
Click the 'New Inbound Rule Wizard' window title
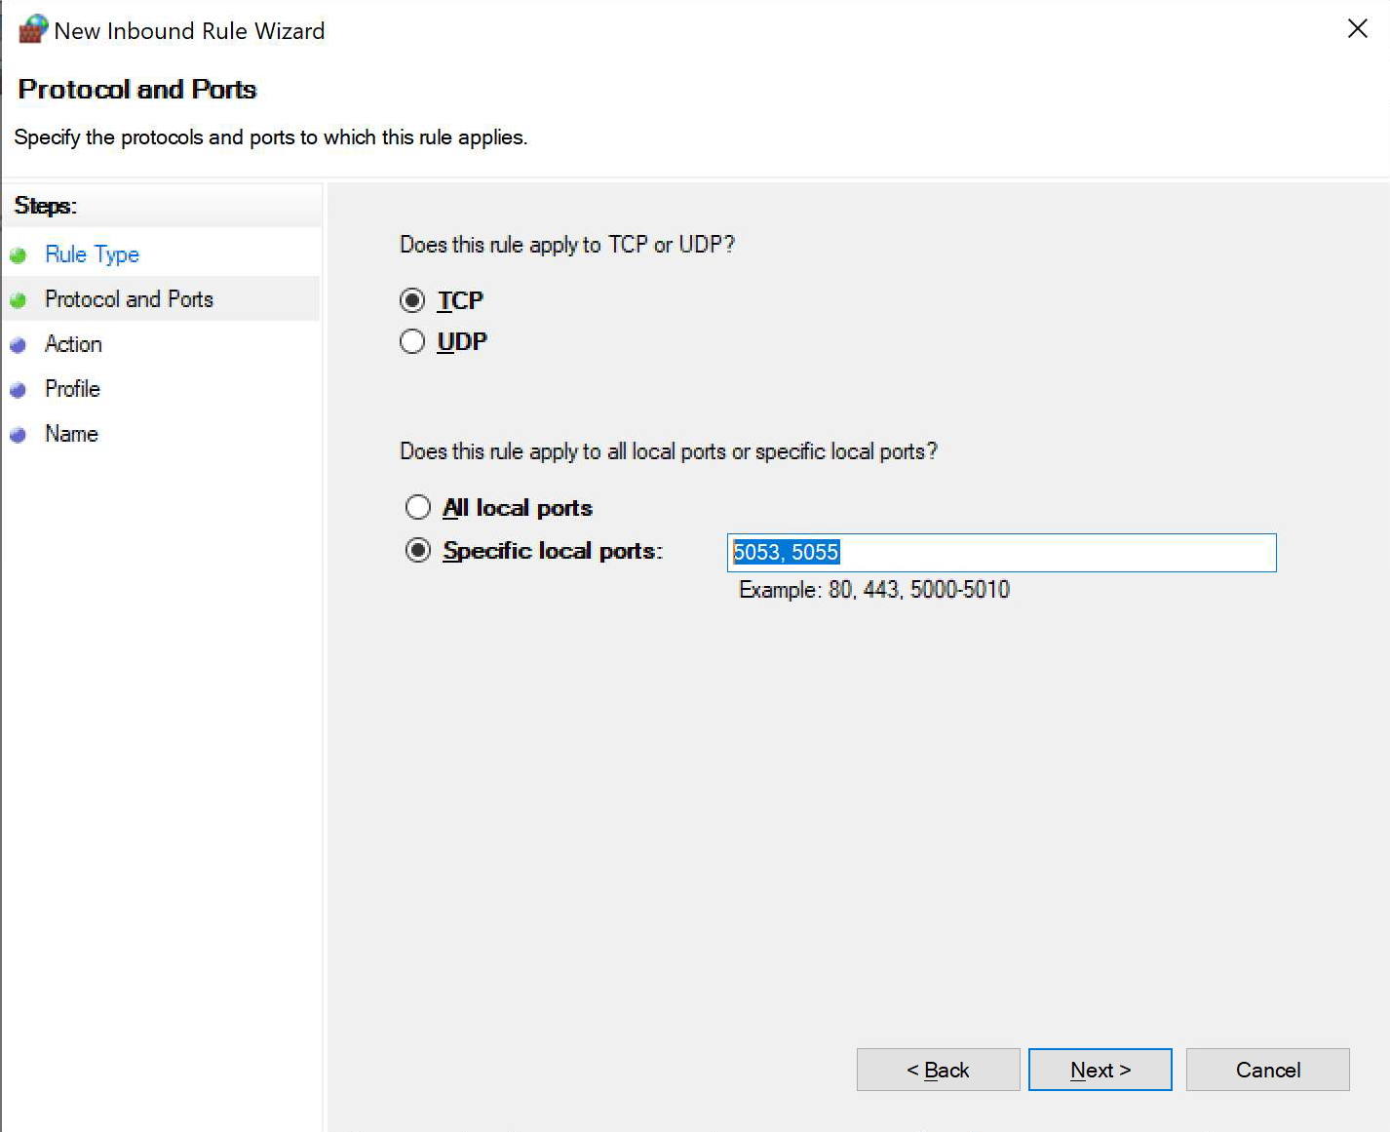tap(189, 31)
